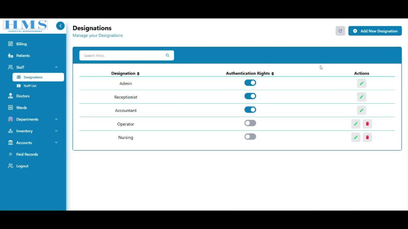The height and width of the screenshot is (229, 408).
Task: Click the Wards sidebar icon
Action: click(x=11, y=107)
